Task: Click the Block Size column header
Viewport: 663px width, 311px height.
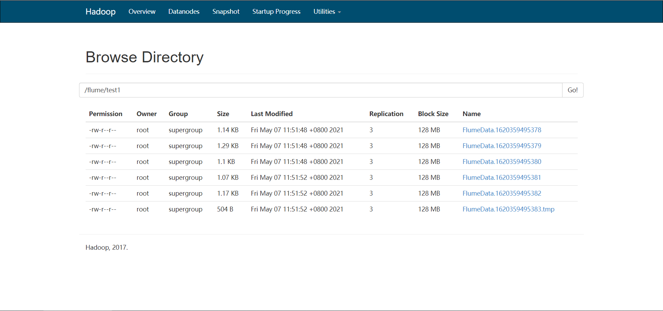Action: click(x=433, y=114)
